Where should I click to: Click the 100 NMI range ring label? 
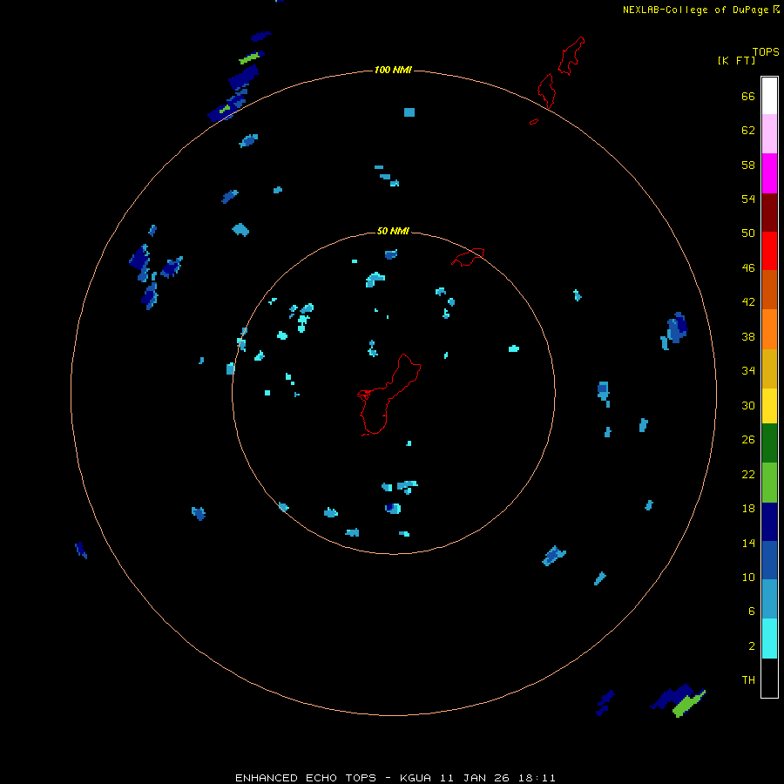pyautogui.click(x=393, y=70)
